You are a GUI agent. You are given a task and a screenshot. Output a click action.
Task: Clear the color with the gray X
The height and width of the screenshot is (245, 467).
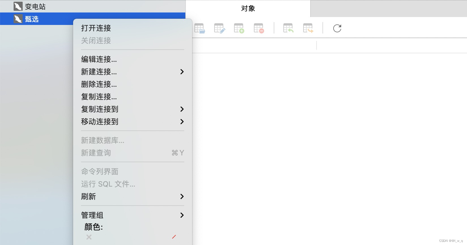coord(89,237)
